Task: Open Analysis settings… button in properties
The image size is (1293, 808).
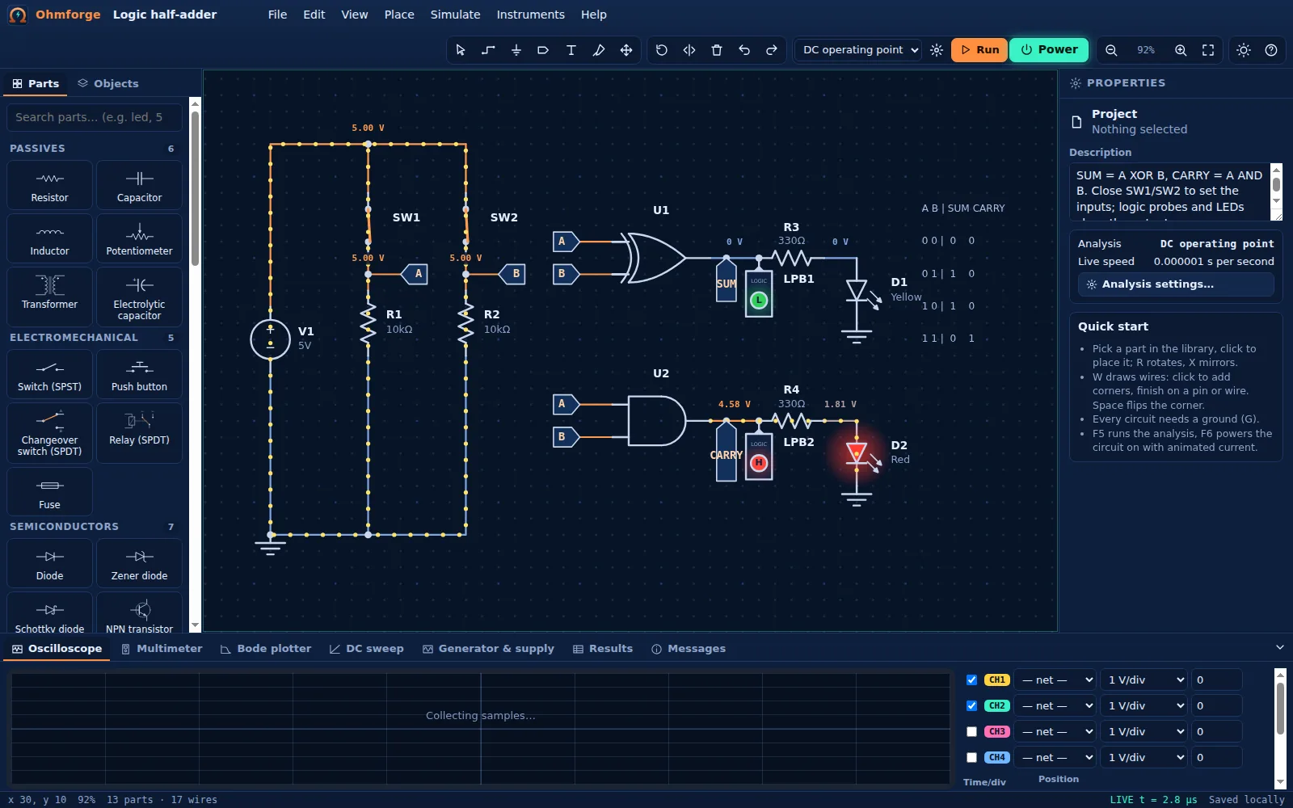Action: 1176,284
